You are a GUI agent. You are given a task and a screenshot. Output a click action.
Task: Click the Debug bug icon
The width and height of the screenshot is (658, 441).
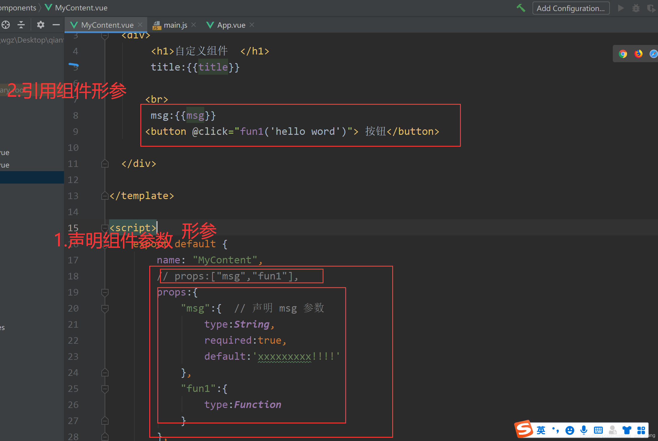click(x=636, y=8)
